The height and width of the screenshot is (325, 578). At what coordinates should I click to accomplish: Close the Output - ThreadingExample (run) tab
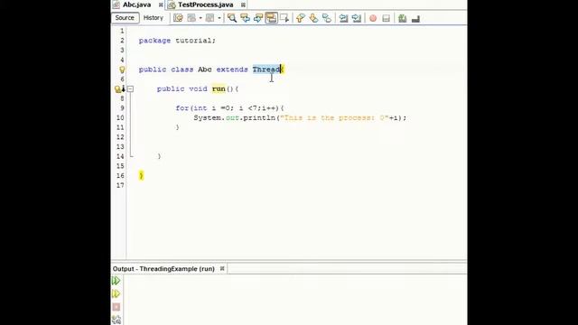click(222, 269)
